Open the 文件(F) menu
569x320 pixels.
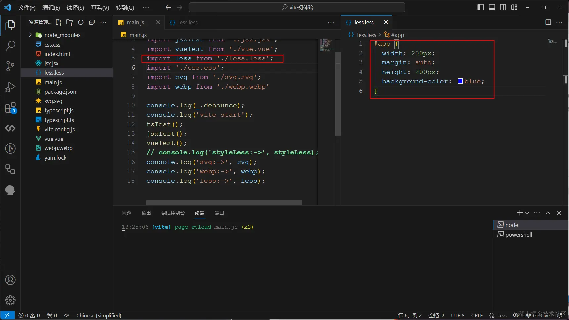click(27, 7)
